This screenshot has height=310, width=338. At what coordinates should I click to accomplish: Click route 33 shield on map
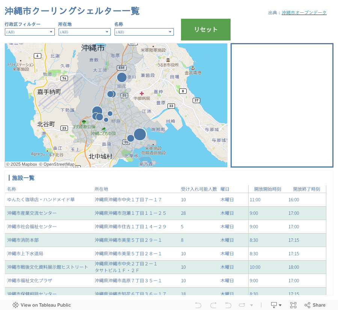(x=171, y=106)
